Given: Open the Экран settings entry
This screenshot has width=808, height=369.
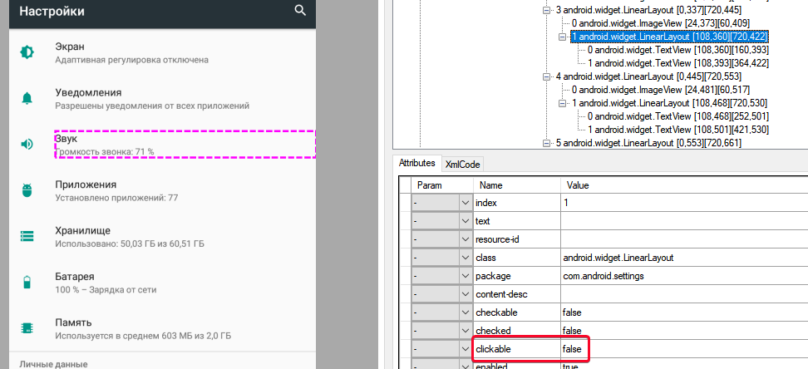Looking at the screenshot, I should coord(162,52).
